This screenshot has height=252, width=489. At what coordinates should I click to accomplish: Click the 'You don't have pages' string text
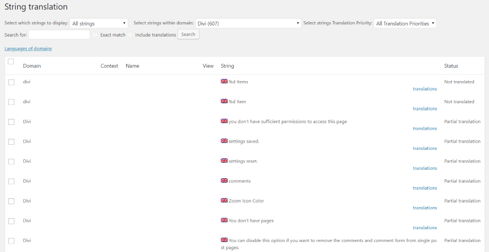(x=251, y=220)
